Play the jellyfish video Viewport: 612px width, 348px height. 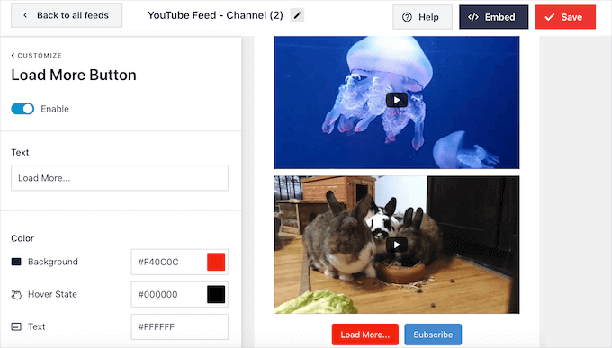point(397,101)
